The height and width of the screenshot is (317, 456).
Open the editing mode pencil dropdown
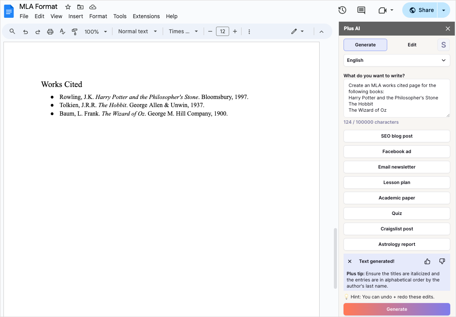pyautogui.click(x=298, y=31)
